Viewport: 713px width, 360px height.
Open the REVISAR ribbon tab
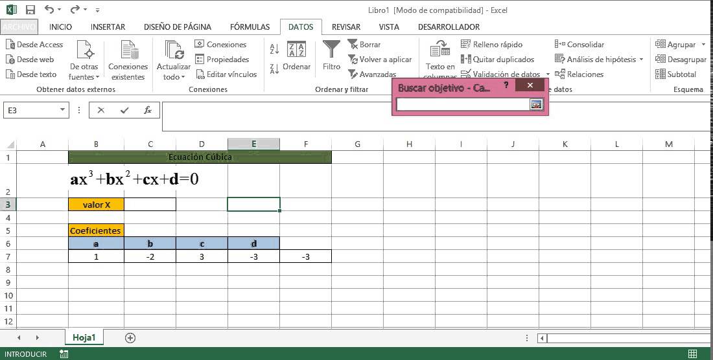(x=346, y=27)
